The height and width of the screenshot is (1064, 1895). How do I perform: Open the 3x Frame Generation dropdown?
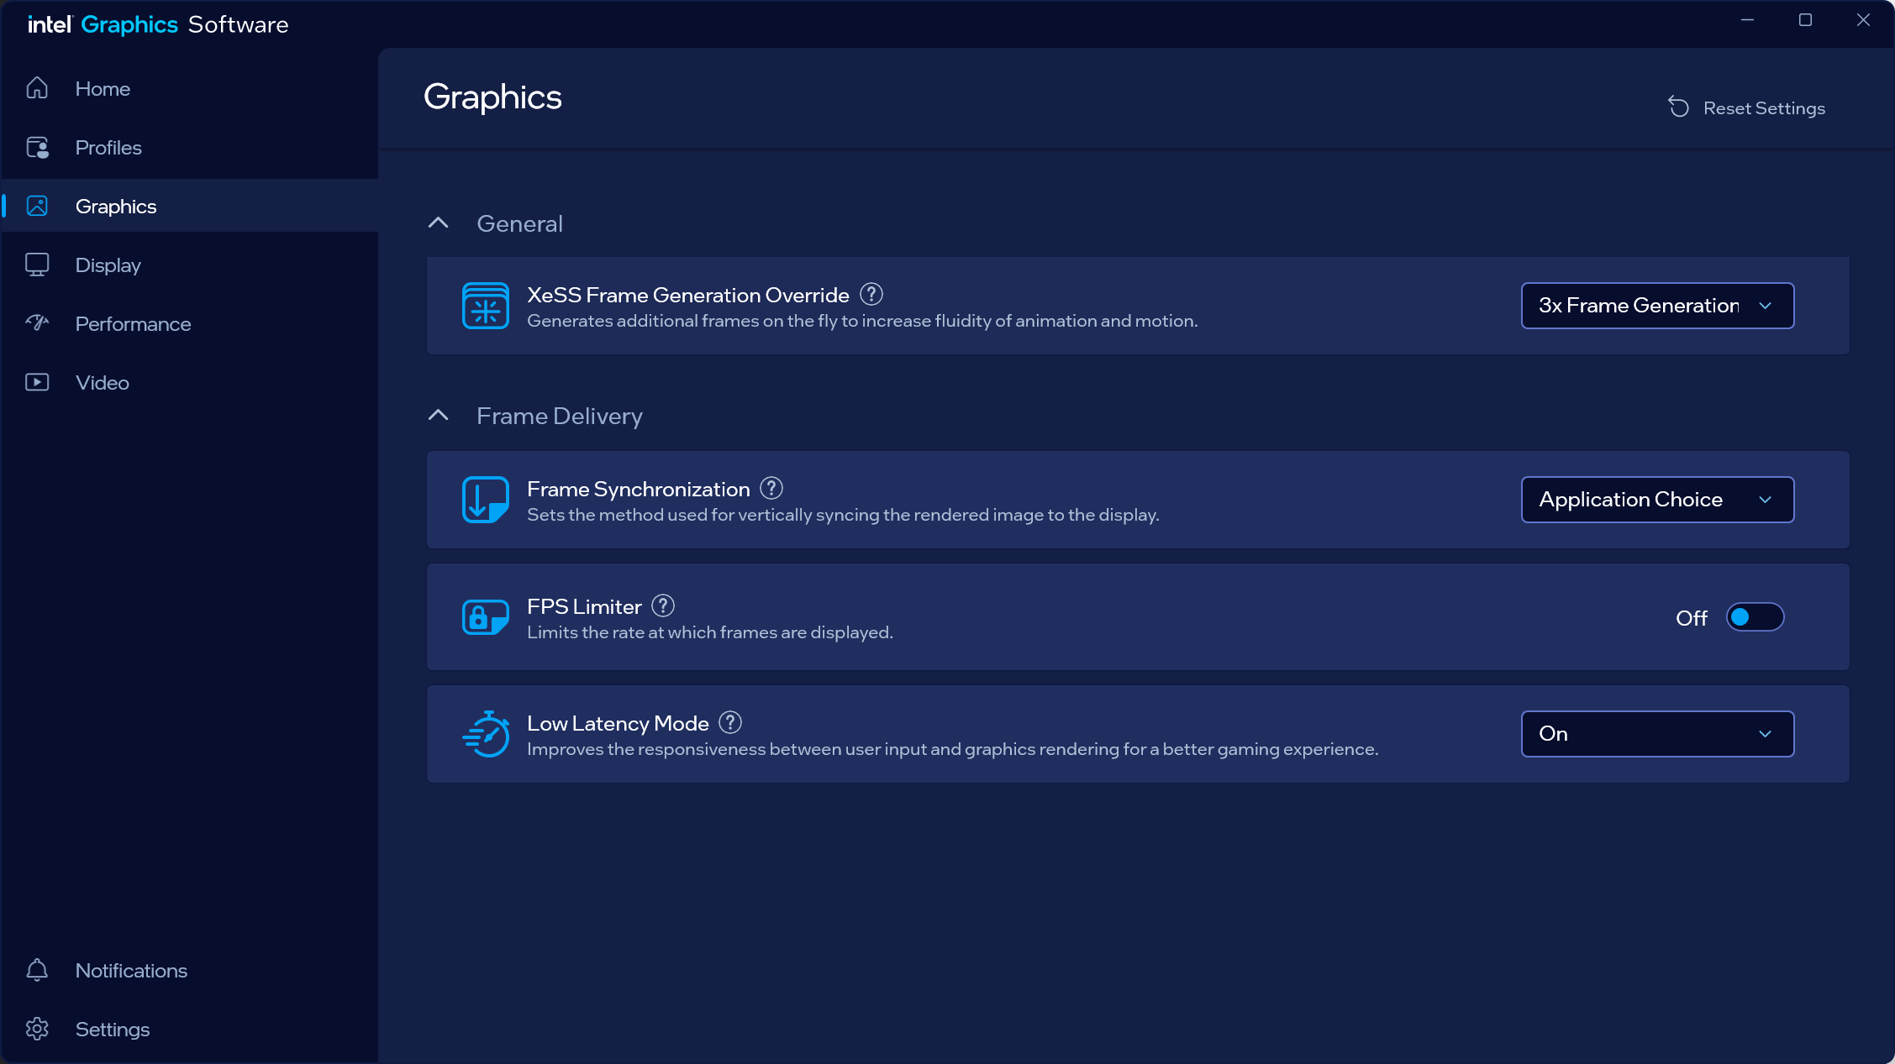click(x=1656, y=306)
